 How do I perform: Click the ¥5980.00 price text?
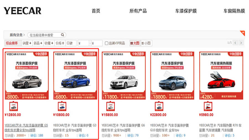coord(206,115)
